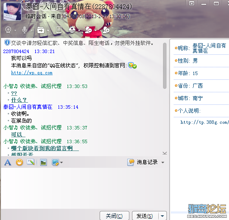Image resolution: width=229 pixels, height=220 pixels.
Task: Open voice call options dropdown arrow
Action: [31, 30]
